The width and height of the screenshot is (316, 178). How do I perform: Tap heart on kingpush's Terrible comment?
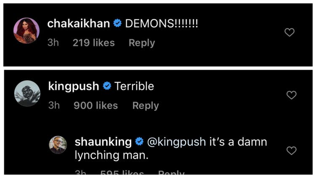pyautogui.click(x=291, y=95)
